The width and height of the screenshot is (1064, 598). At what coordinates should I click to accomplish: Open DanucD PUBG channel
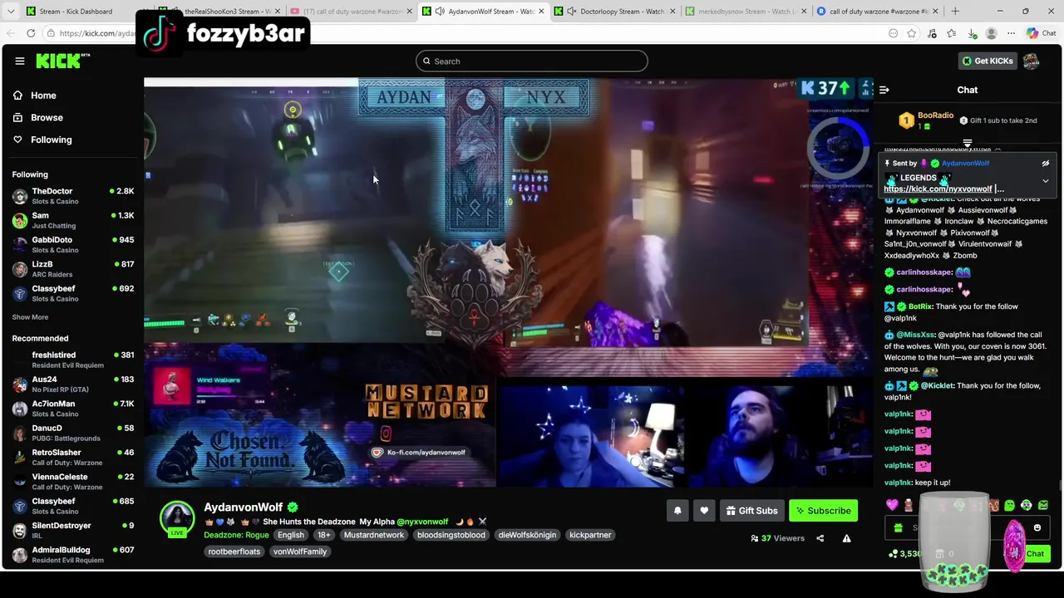[73, 433]
